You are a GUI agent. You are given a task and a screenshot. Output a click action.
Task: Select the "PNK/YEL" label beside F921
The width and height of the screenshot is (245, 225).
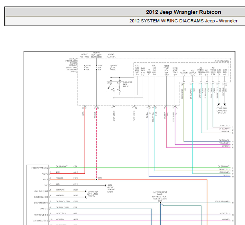[60, 178]
